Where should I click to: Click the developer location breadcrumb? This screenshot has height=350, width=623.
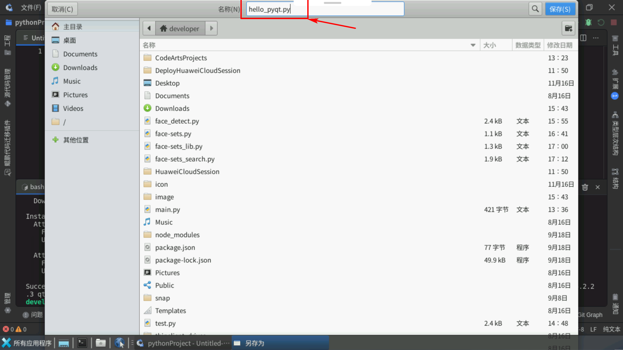180,28
